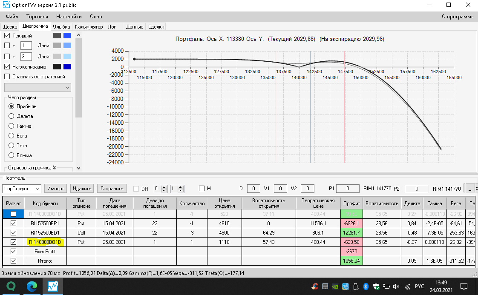The width and height of the screenshot is (478, 295).
Task: Select the Гамма radio button
Action: pyautogui.click(x=11, y=126)
